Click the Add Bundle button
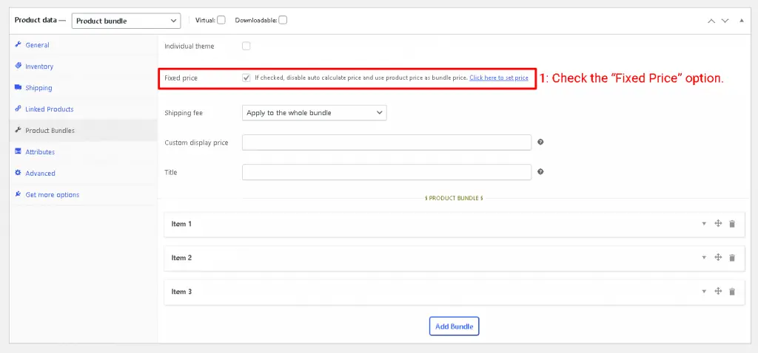 tap(454, 326)
